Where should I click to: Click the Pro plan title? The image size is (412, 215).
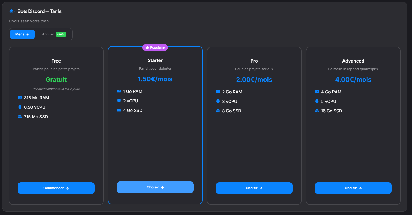[254, 61]
